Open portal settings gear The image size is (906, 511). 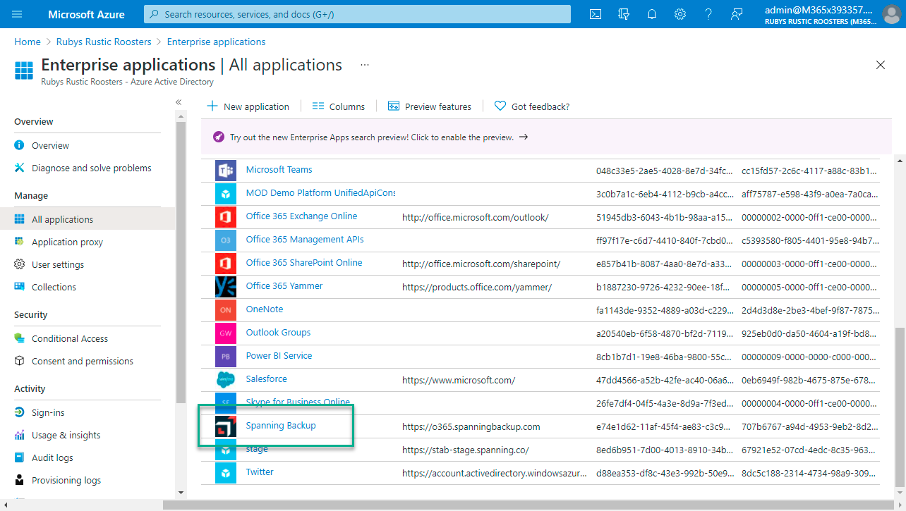click(680, 14)
